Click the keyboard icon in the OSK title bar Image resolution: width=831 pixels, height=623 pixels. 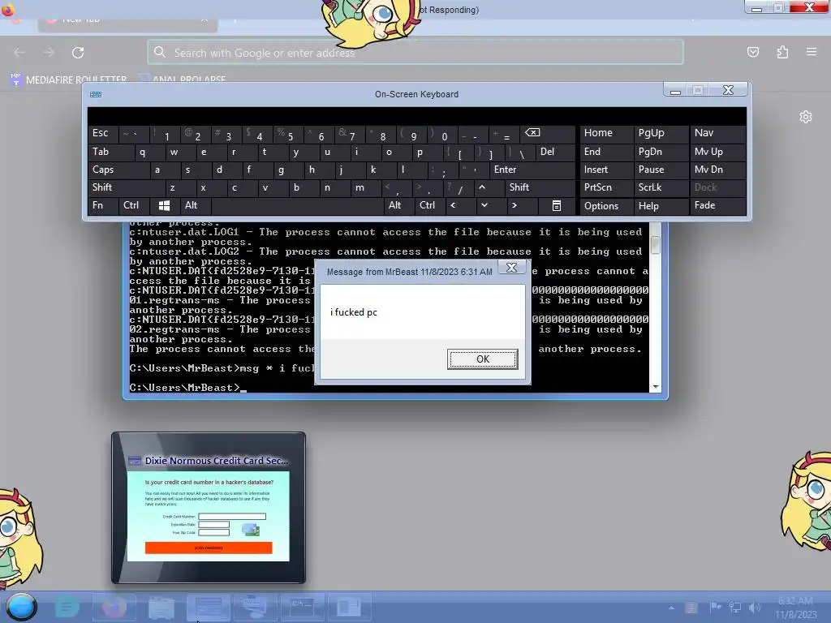96,94
